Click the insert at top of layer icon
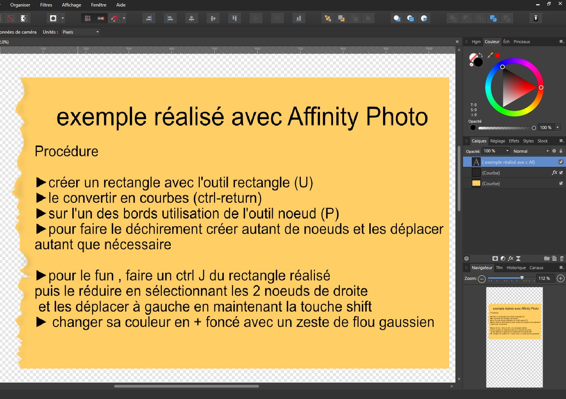566x399 pixels. point(410,18)
